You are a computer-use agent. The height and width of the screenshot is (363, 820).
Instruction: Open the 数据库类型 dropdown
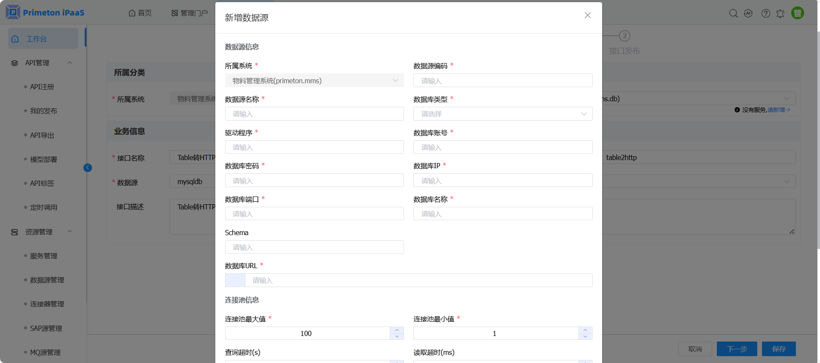tap(502, 114)
